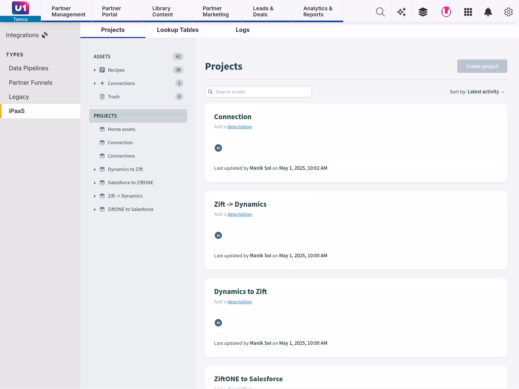The height and width of the screenshot is (389, 519).
Task: Expand the ZiftONE to Salesforce project
Action: point(95,210)
